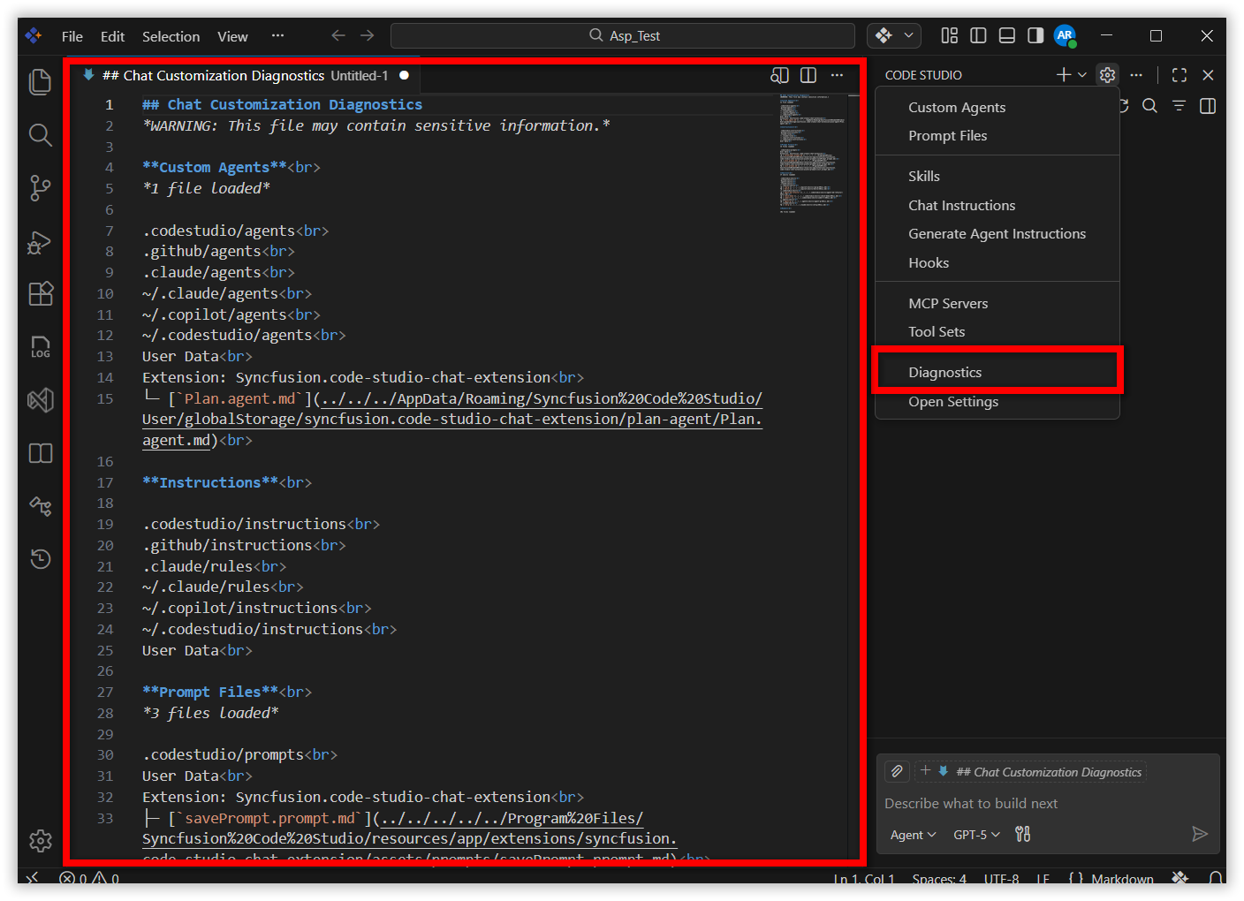Click the configure tools icon in chat
Image resolution: width=1244 pixels, height=901 pixels.
pos(1022,834)
